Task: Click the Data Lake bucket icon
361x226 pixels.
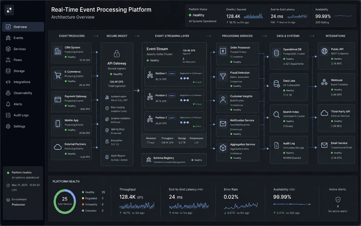Action: (276, 84)
